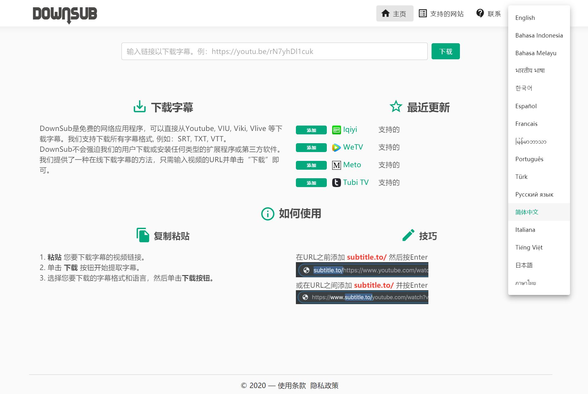Choose भारतीय भाषा from language list
This screenshot has width=588, height=394.
(539, 71)
